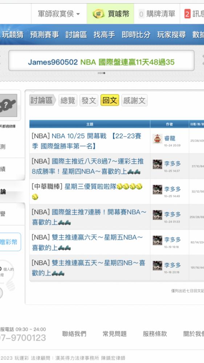This screenshot has width=204, height=363.
Task: Click the 買噱幣 coin button
Action: [110, 14]
